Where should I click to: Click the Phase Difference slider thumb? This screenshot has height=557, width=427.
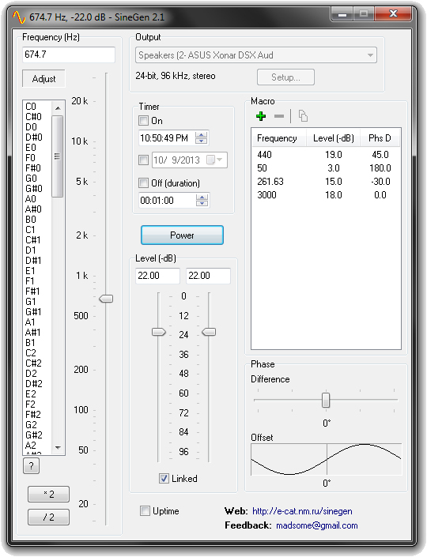[326, 400]
